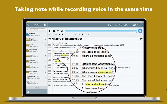The width and height of the screenshot is (167, 104).
Task: Click the list view icon beside search
Action: [27, 29]
